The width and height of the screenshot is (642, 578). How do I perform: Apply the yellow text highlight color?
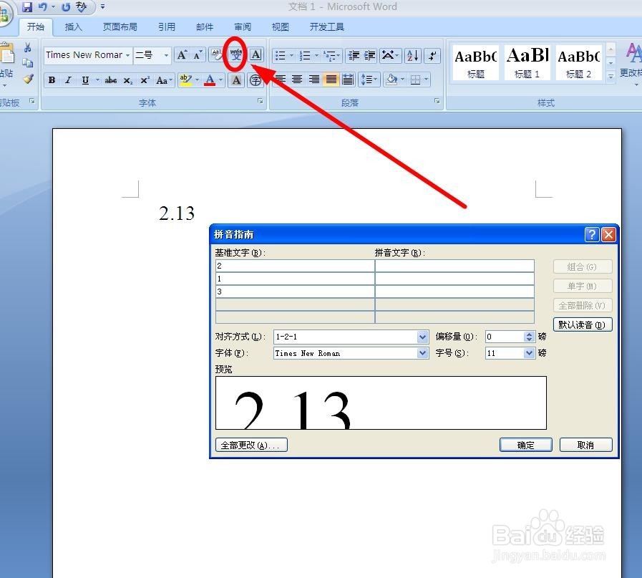pos(185,80)
